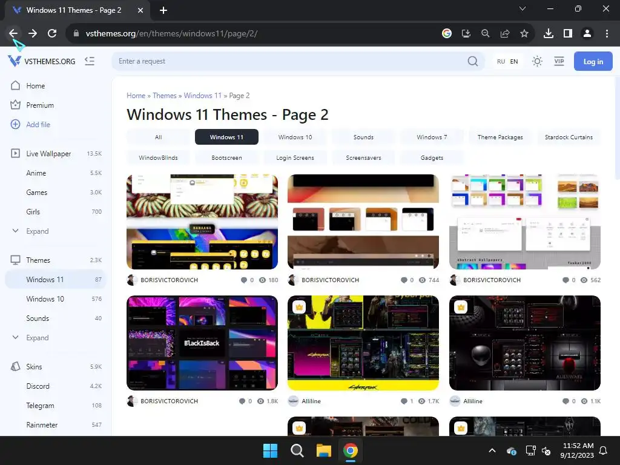The image size is (620, 465).
Task: Click the VSTHEMES.ORG logo
Action: [x=42, y=61]
